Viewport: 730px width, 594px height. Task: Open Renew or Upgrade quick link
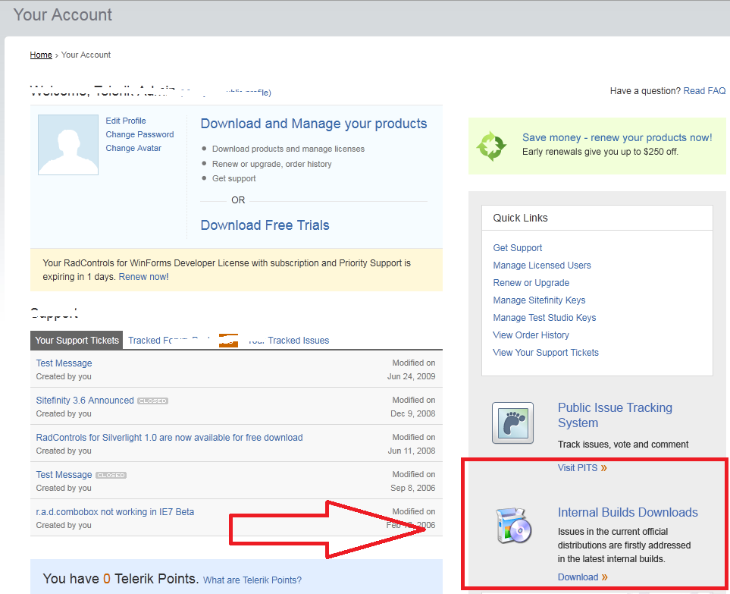pos(531,283)
